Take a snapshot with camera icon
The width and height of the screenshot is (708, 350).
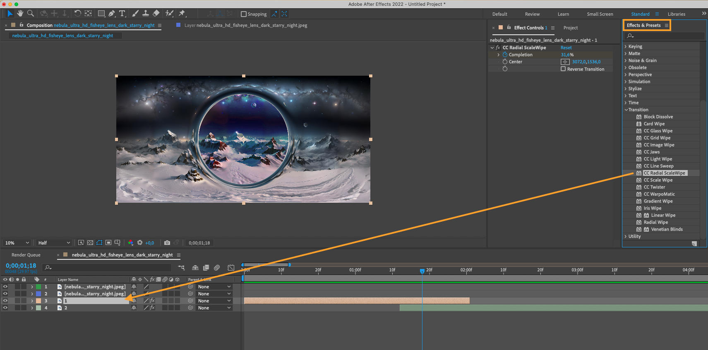167,243
